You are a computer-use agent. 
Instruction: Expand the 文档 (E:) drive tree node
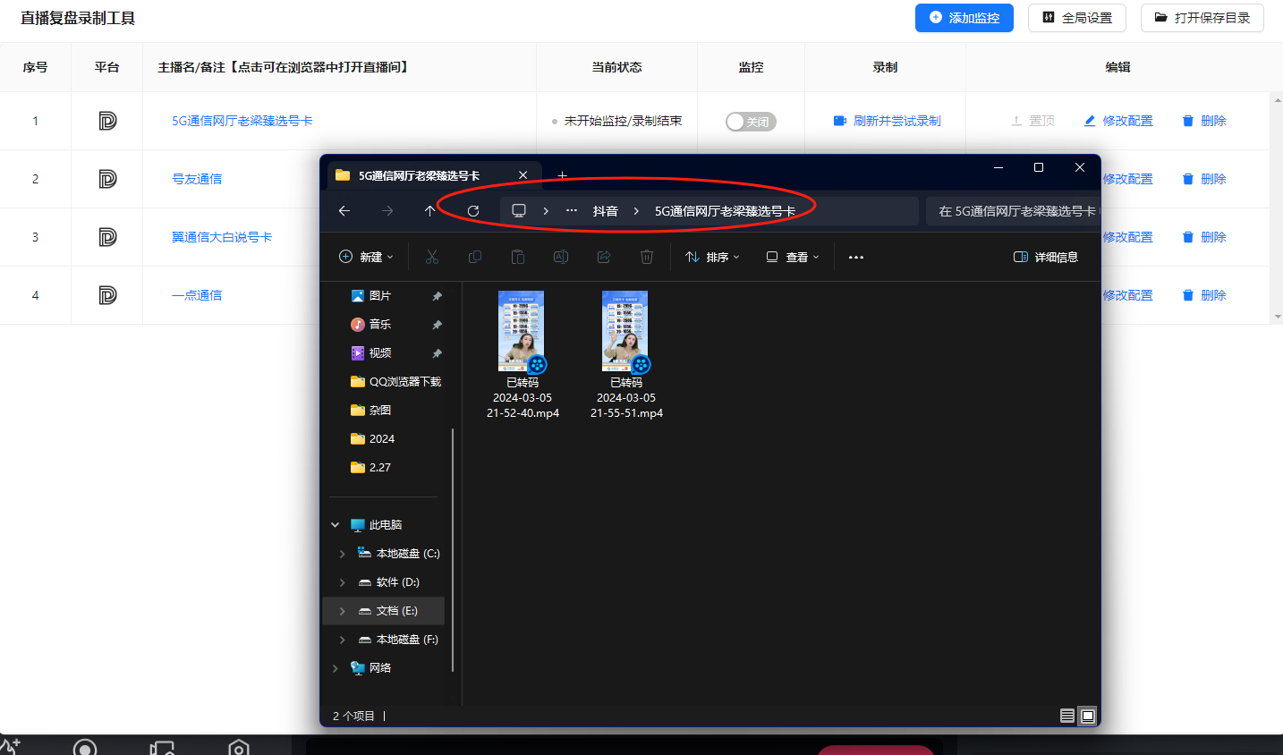click(x=343, y=611)
